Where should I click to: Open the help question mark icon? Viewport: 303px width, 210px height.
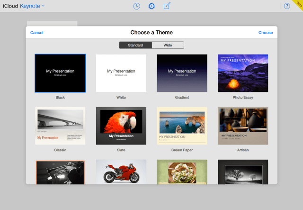[x=286, y=6]
